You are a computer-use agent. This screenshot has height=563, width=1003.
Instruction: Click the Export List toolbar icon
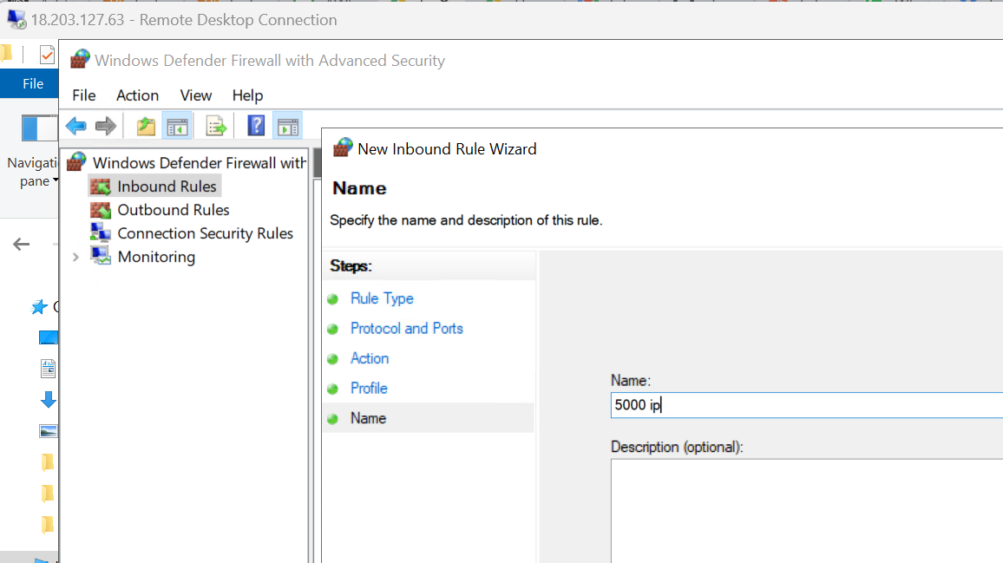(216, 126)
